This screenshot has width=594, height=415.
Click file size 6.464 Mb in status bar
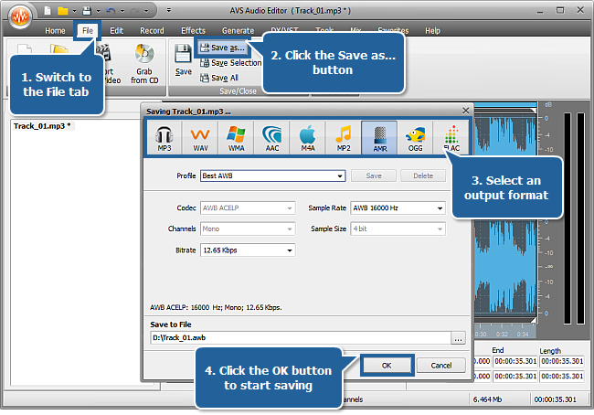pyautogui.click(x=487, y=399)
